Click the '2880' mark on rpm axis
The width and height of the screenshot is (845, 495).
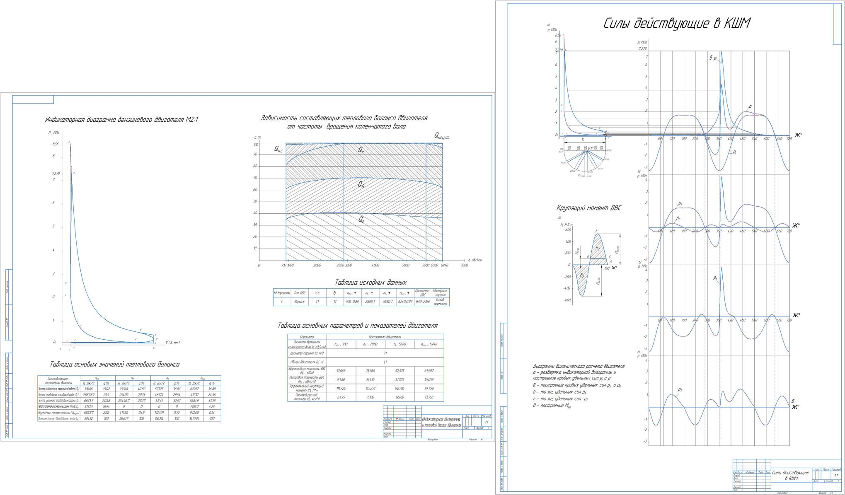pyautogui.click(x=340, y=265)
